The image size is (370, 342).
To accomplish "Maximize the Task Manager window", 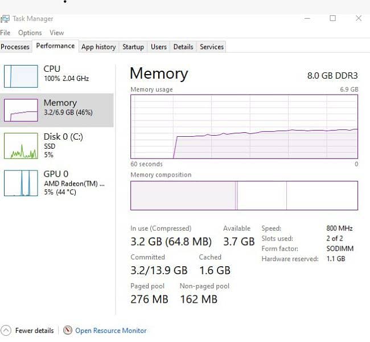I will coord(332,18).
